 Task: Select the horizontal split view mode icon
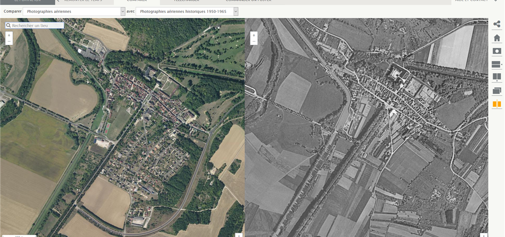tap(497, 65)
